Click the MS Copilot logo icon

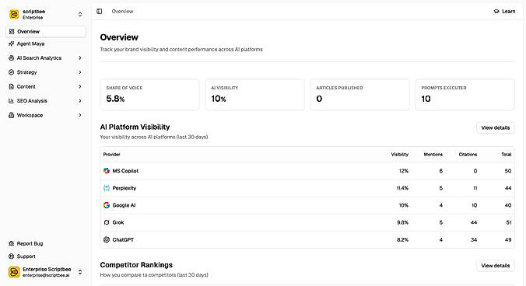click(x=107, y=171)
